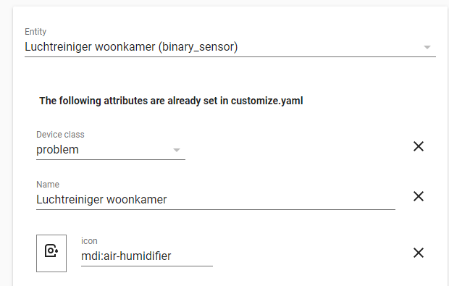449x286 pixels.
Task: Remove the Device class attribute
Action: coord(419,146)
